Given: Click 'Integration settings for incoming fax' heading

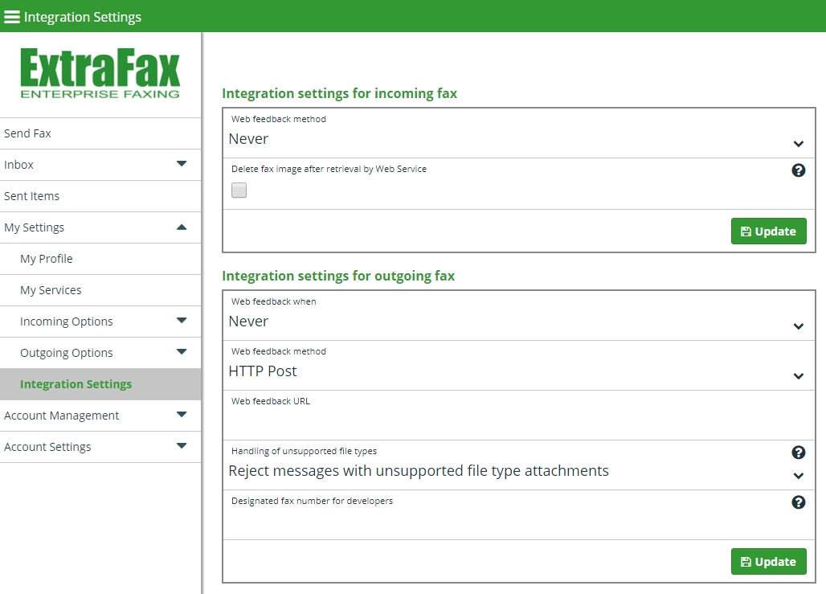Looking at the screenshot, I should 340,93.
